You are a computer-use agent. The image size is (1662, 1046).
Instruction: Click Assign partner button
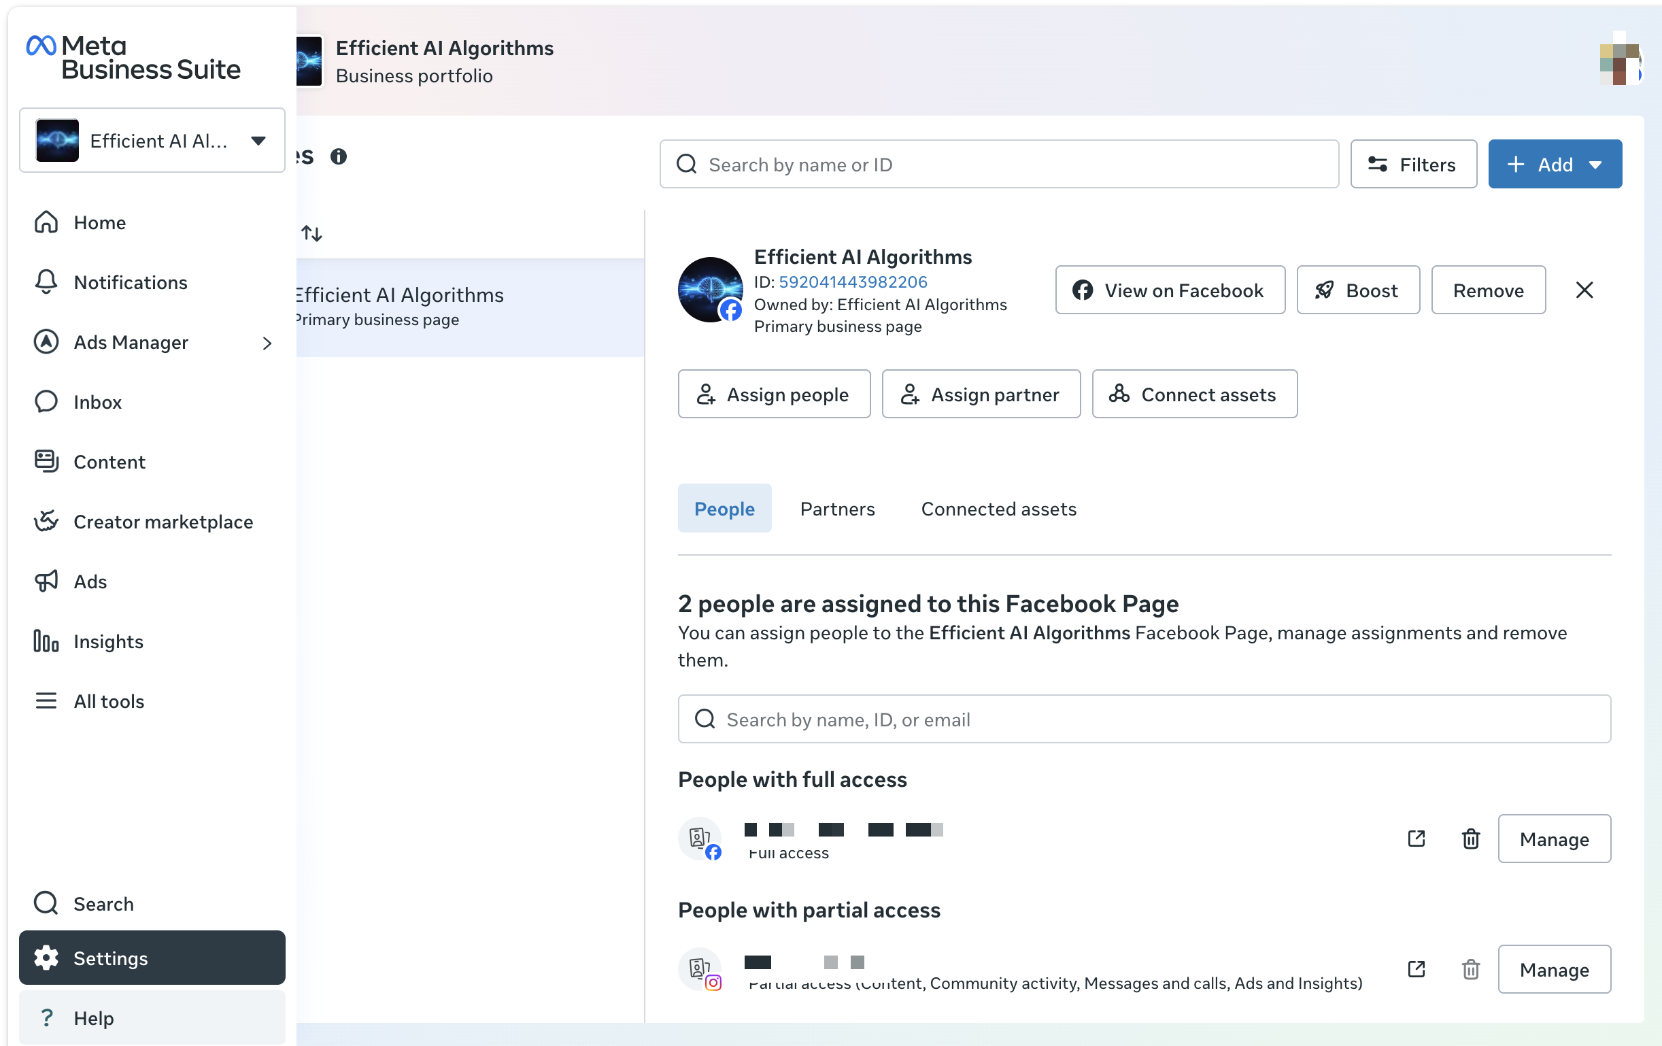[x=981, y=394]
